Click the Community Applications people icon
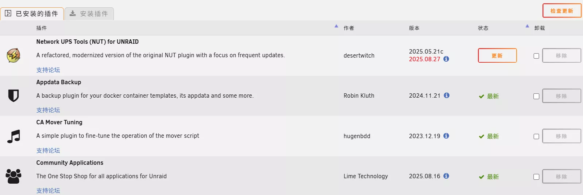Screen dimensions: 583x195 pyautogui.click(x=13, y=176)
